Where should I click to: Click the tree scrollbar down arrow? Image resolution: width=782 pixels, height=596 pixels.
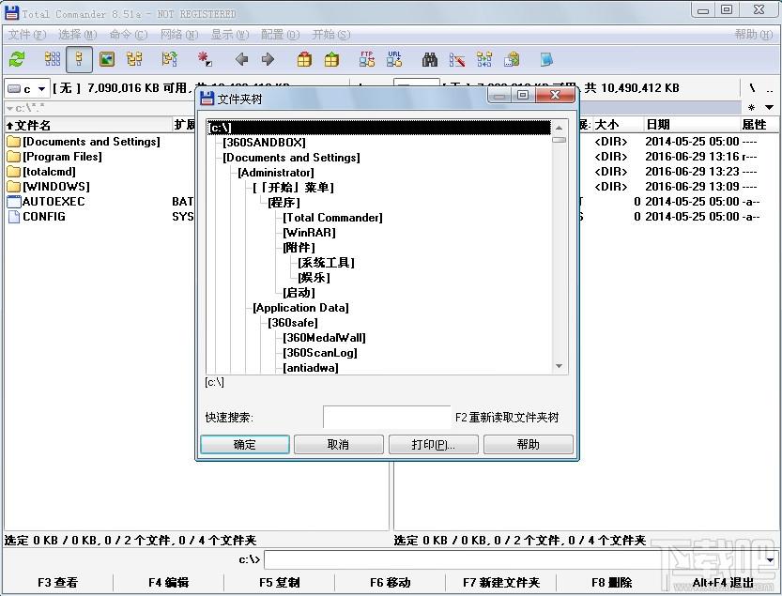tap(560, 366)
